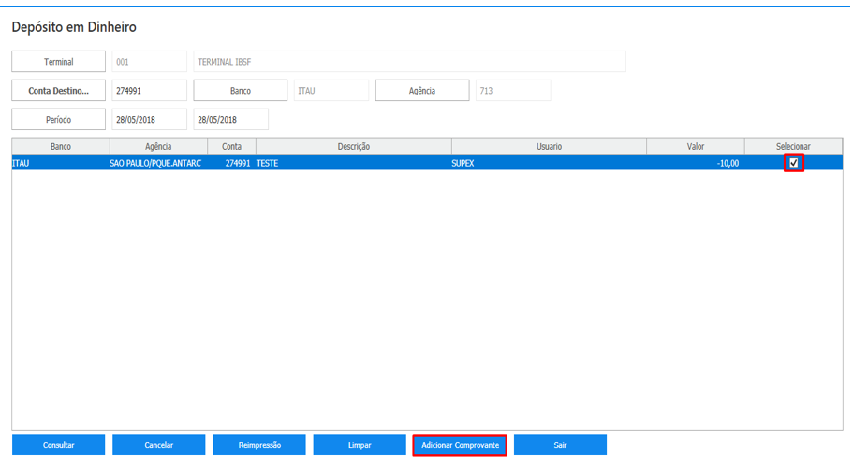Screen dimensions: 853x467
Task: Click the Consultar button
Action: coord(58,445)
